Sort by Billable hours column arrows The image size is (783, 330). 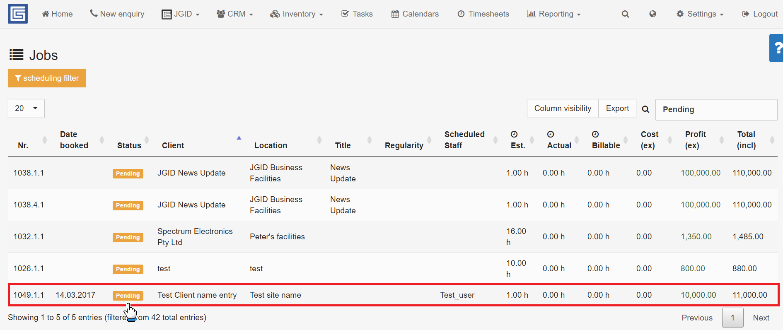pyautogui.click(x=626, y=140)
